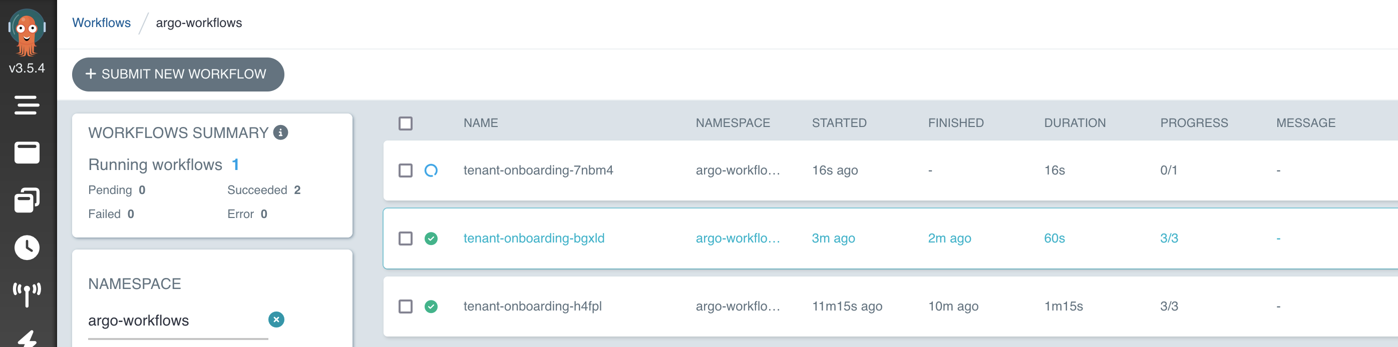Open the hamburger menu in sidebar
The height and width of the screenshot is (347, 1398).
point(27,105)
